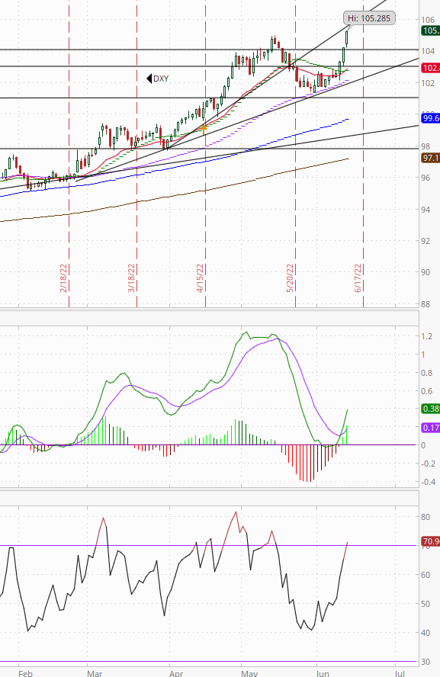440x677 pixels.
Task: Click the 60 tick on RSI axis
Action: [426, 575]
